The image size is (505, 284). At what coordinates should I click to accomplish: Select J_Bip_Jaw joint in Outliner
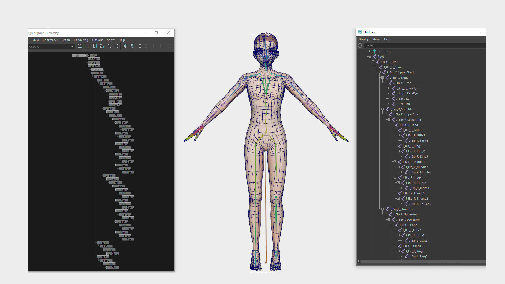tap(403, 99)
